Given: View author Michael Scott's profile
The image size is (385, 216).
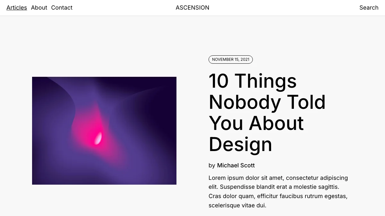Looking at the screenshot, I should [236, 165].
